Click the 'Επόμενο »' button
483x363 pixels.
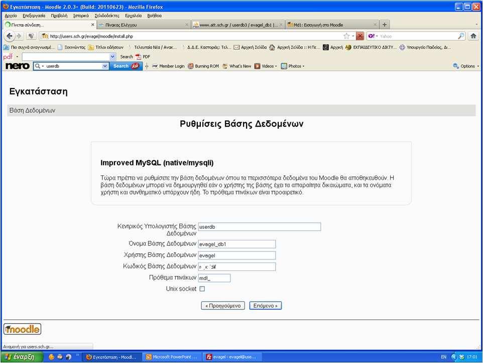(x=265, y=306)
